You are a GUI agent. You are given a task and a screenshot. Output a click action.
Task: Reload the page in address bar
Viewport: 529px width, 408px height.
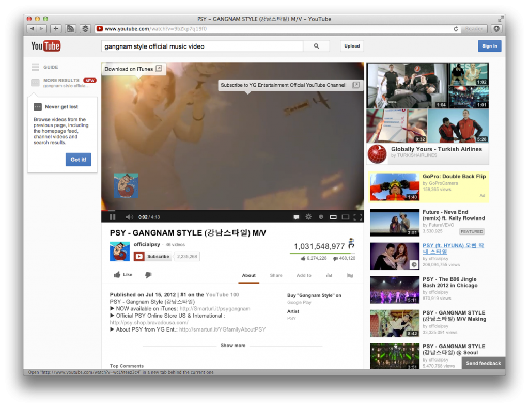456,28
